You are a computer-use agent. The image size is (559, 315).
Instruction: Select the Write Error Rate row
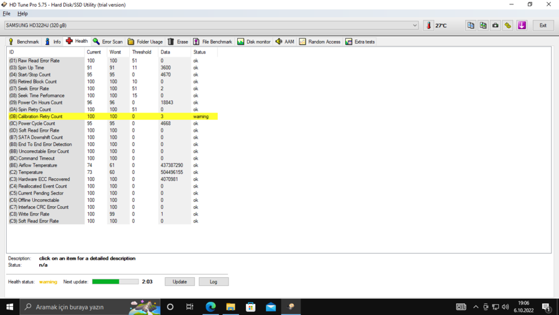click(x=112, y=214)
